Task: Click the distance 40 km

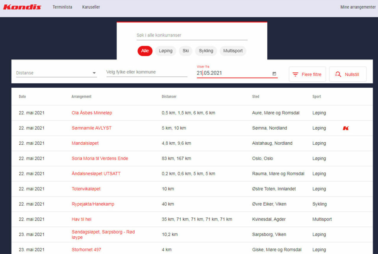Action: pyautogui.click(x=168, y=204)
